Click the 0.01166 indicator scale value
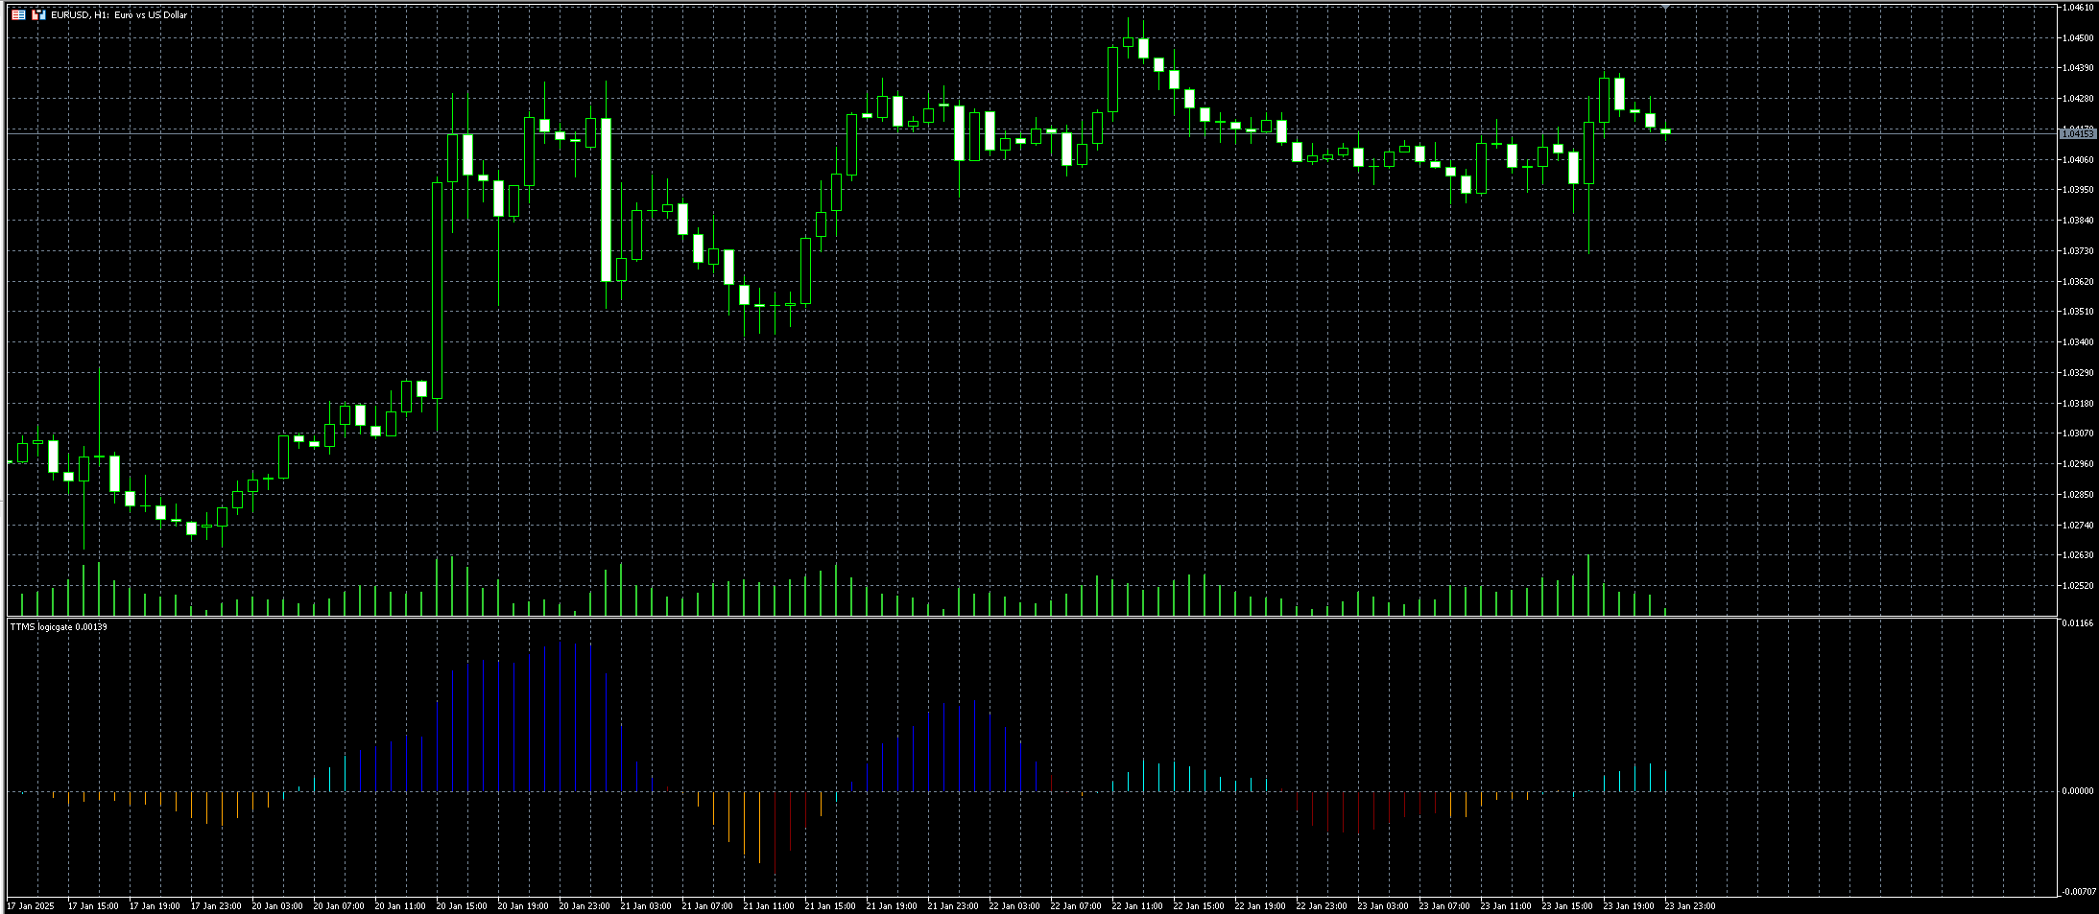The image size is (2099, 914). pos(2078,624)
